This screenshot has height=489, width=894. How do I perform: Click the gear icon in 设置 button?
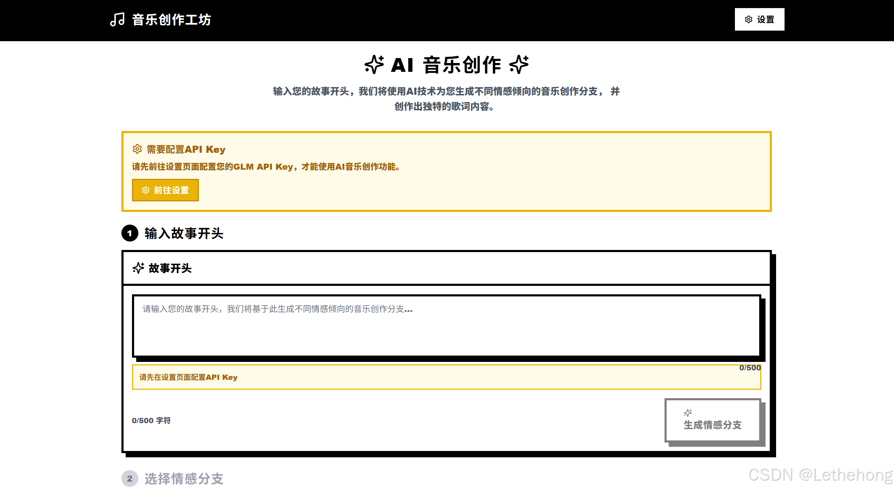click(748, 19)
